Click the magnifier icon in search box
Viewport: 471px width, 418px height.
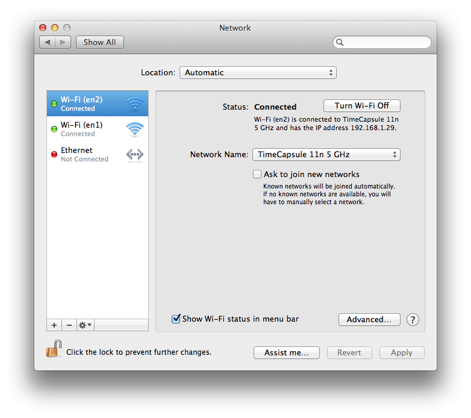(340, 42)
